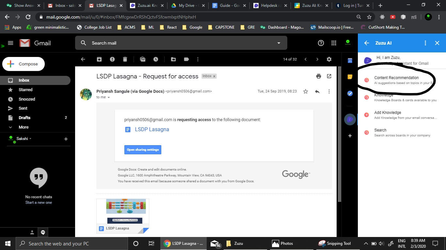The image size is (446, 250).
Task: Open Gmail settings gear
Action: point(329,59)
